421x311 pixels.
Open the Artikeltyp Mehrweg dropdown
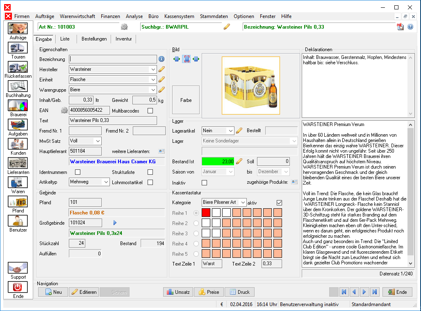106,182
